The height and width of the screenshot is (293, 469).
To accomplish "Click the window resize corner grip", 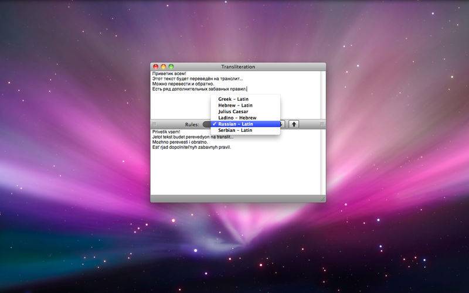I will [x=322, y=199].
